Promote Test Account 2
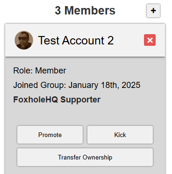The width and height of the screenshot is (172, 174). pyautogui.click(x=50, y=135)
